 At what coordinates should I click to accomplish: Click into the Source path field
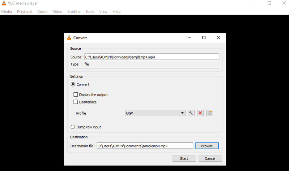(x=152, y=57)
